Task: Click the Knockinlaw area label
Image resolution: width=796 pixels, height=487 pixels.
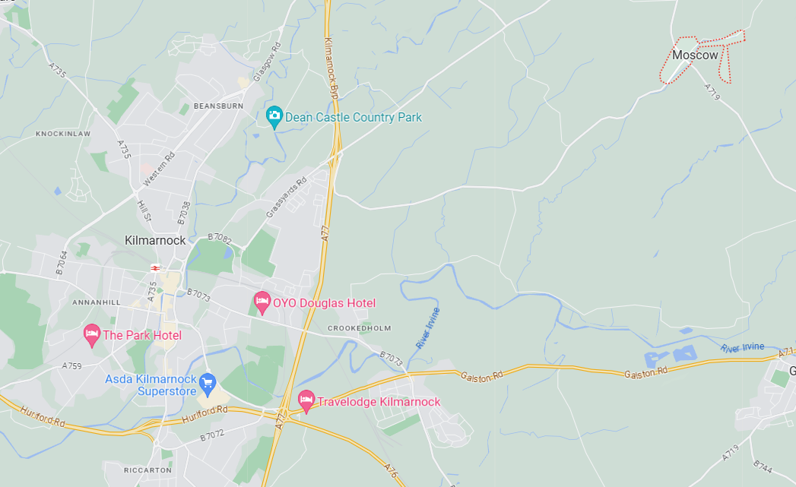Action: 63,134
